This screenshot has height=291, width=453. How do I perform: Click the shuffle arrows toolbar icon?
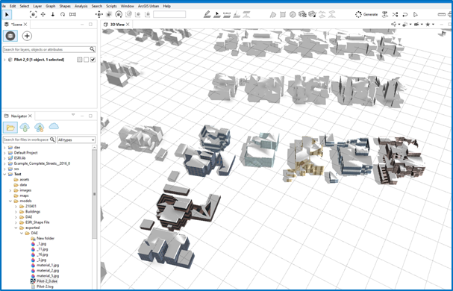pos(395,14)
